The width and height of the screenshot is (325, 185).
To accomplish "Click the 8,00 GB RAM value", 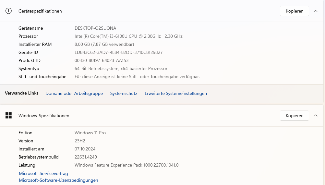I will tap(104, 44).
